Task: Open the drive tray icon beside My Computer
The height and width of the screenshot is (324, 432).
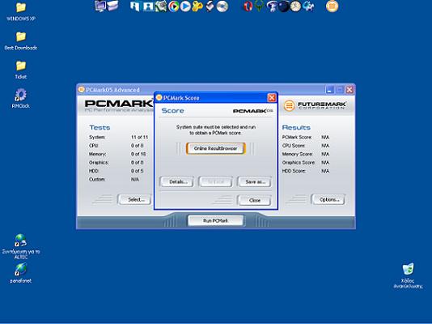Action: point(112,6)
